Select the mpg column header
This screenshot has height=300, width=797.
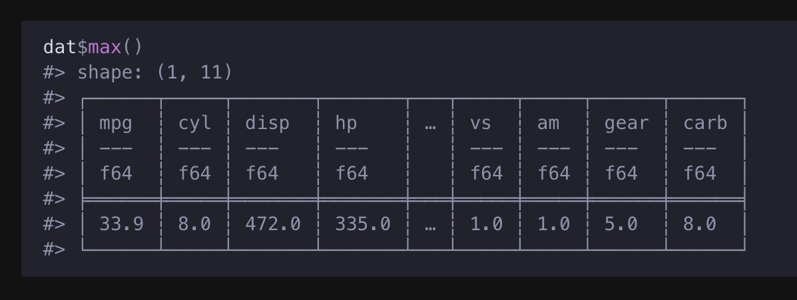click(116, 123)
